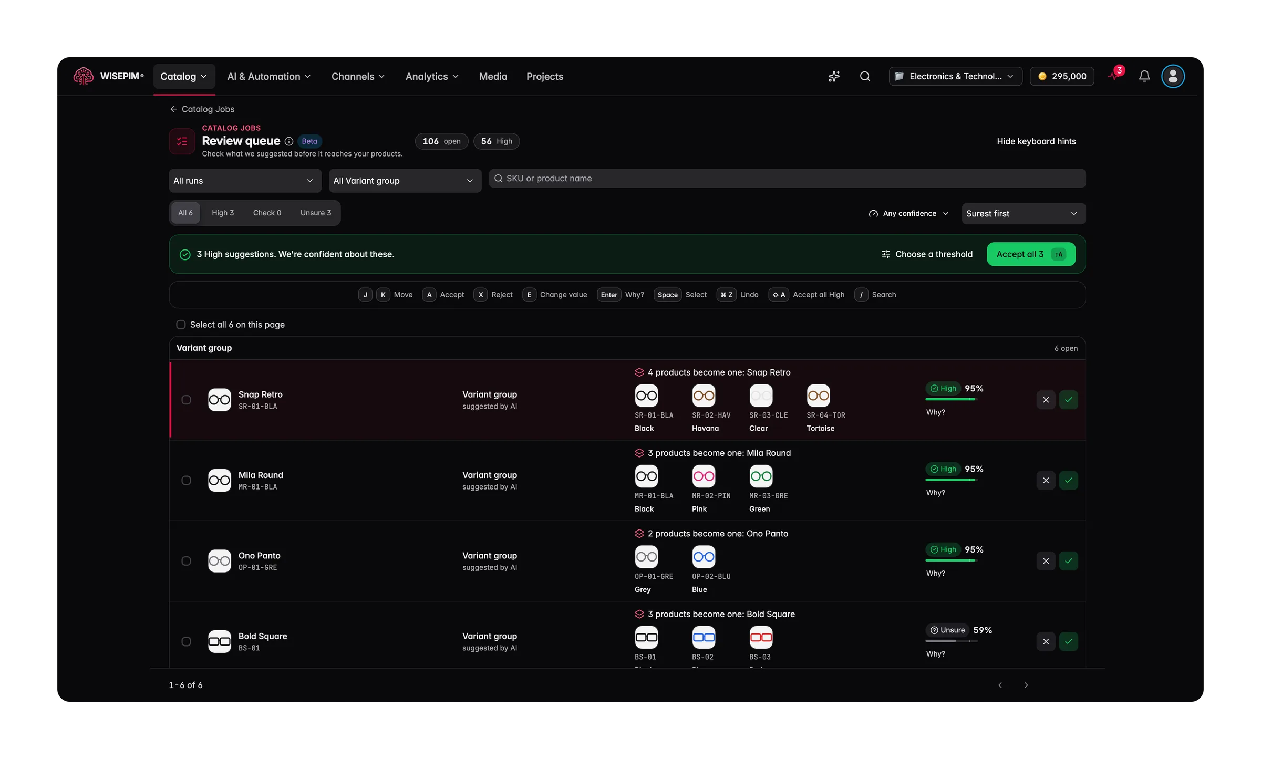
Task: Click the MR-03-GRE Green glasses thumbnail
Action: [761, 476]
